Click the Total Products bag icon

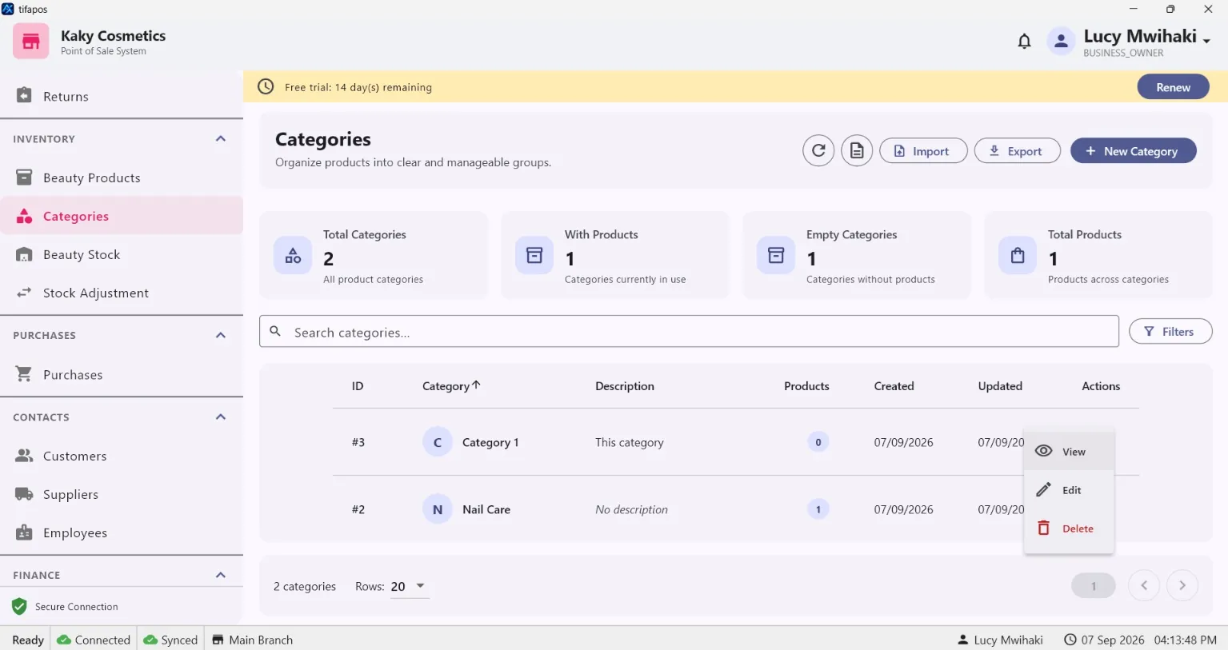click(1018, 255)
